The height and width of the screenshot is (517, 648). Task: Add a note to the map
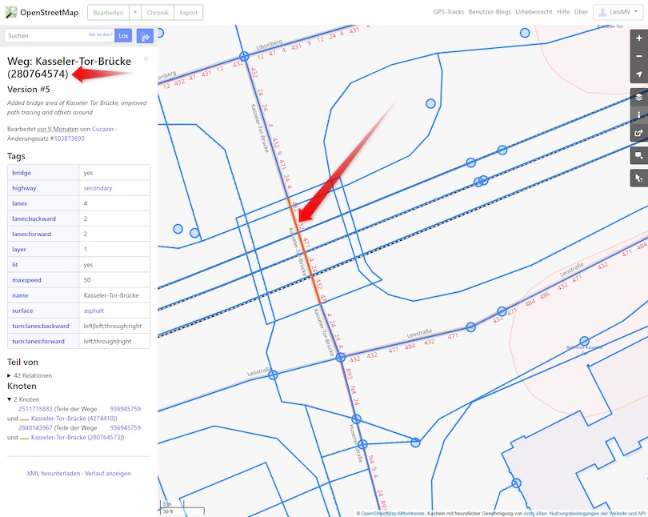(639, 156)
